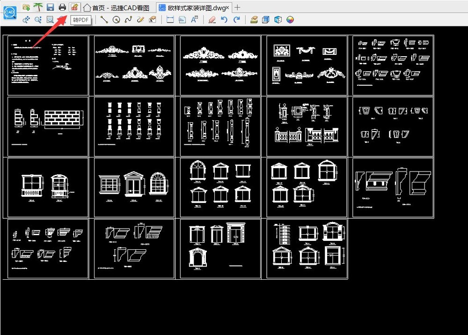Print the drawing with printer icon
The height and width of the screenshot is (335, 468).
coord(62,7)
